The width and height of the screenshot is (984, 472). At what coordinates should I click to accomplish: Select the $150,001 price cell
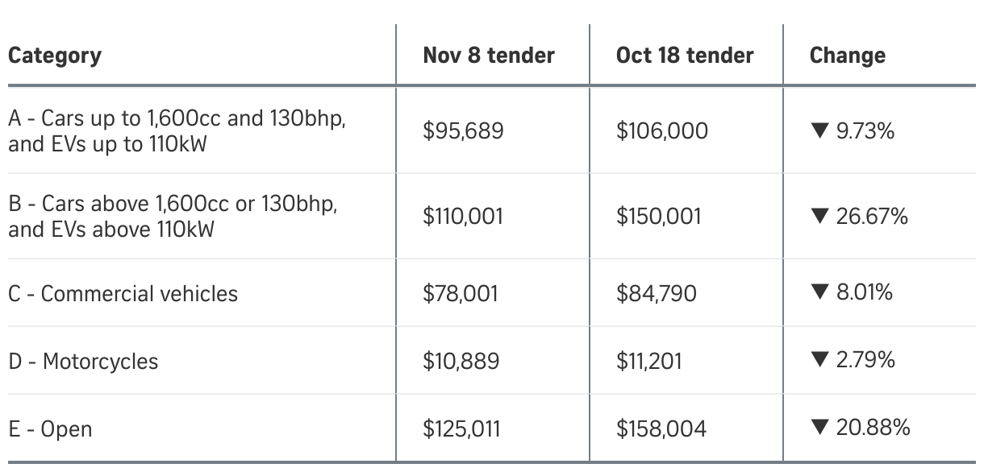[x=659, y=217]
